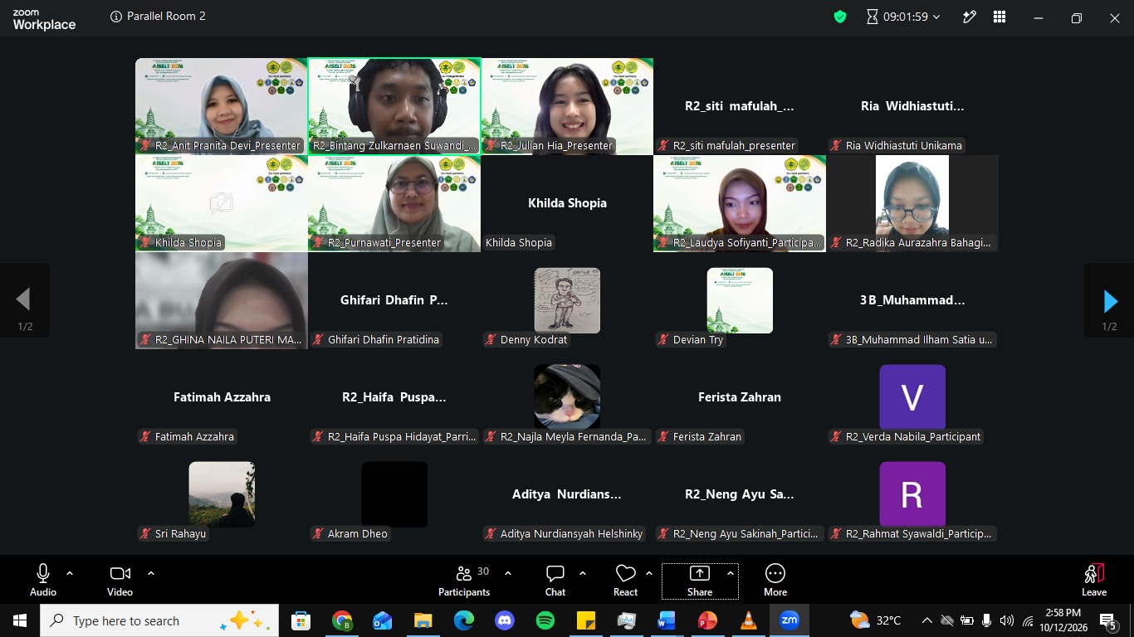Open the Windows Start menu
Image resolution: width=1134 pixels, height=637 pixels.
point(20,620)
